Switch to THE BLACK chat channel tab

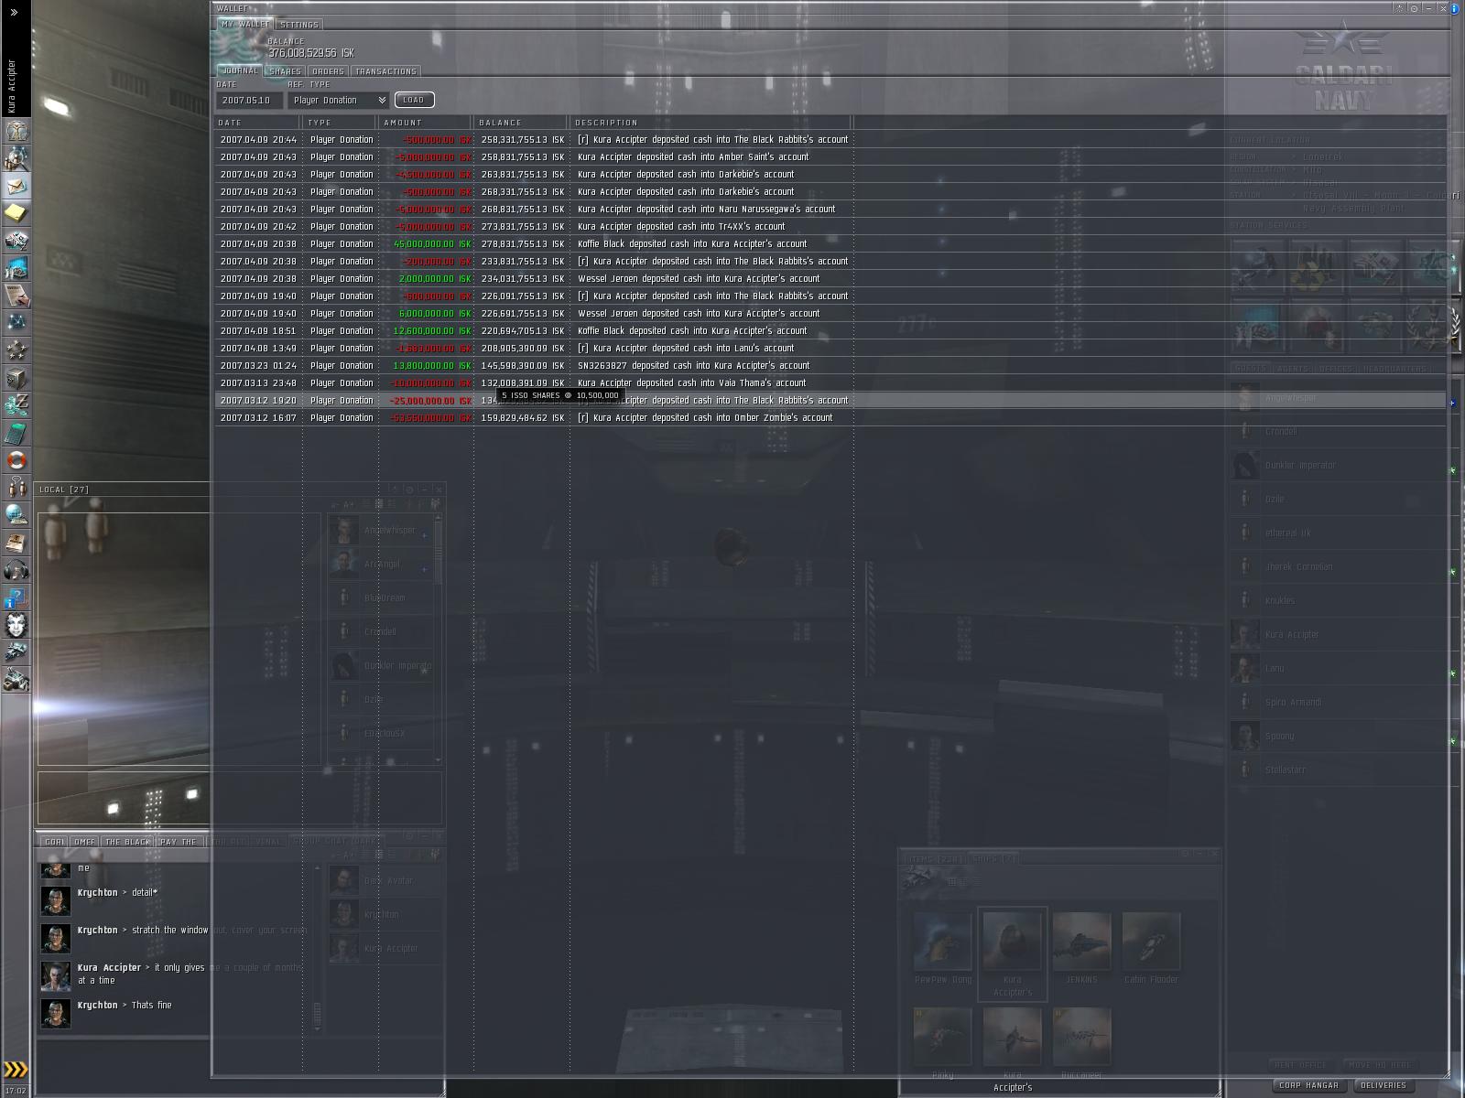[x=127, y=842]
